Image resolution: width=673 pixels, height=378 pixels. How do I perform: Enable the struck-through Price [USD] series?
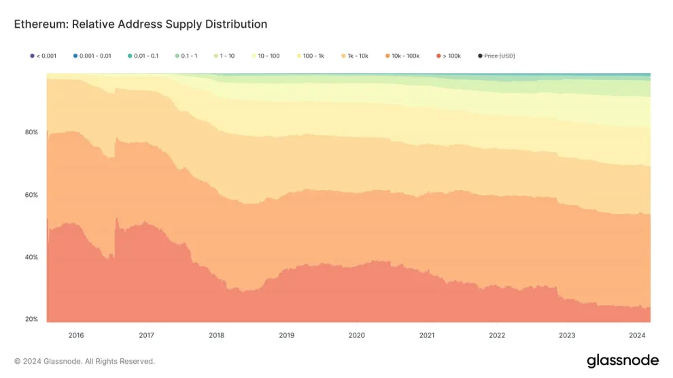tap(496, 56)
